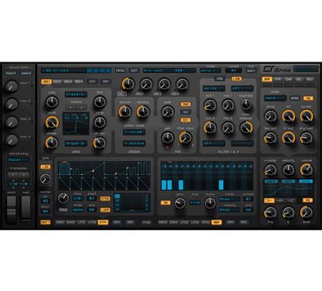Click the arpeggiator step grid

tap(207, 176)
